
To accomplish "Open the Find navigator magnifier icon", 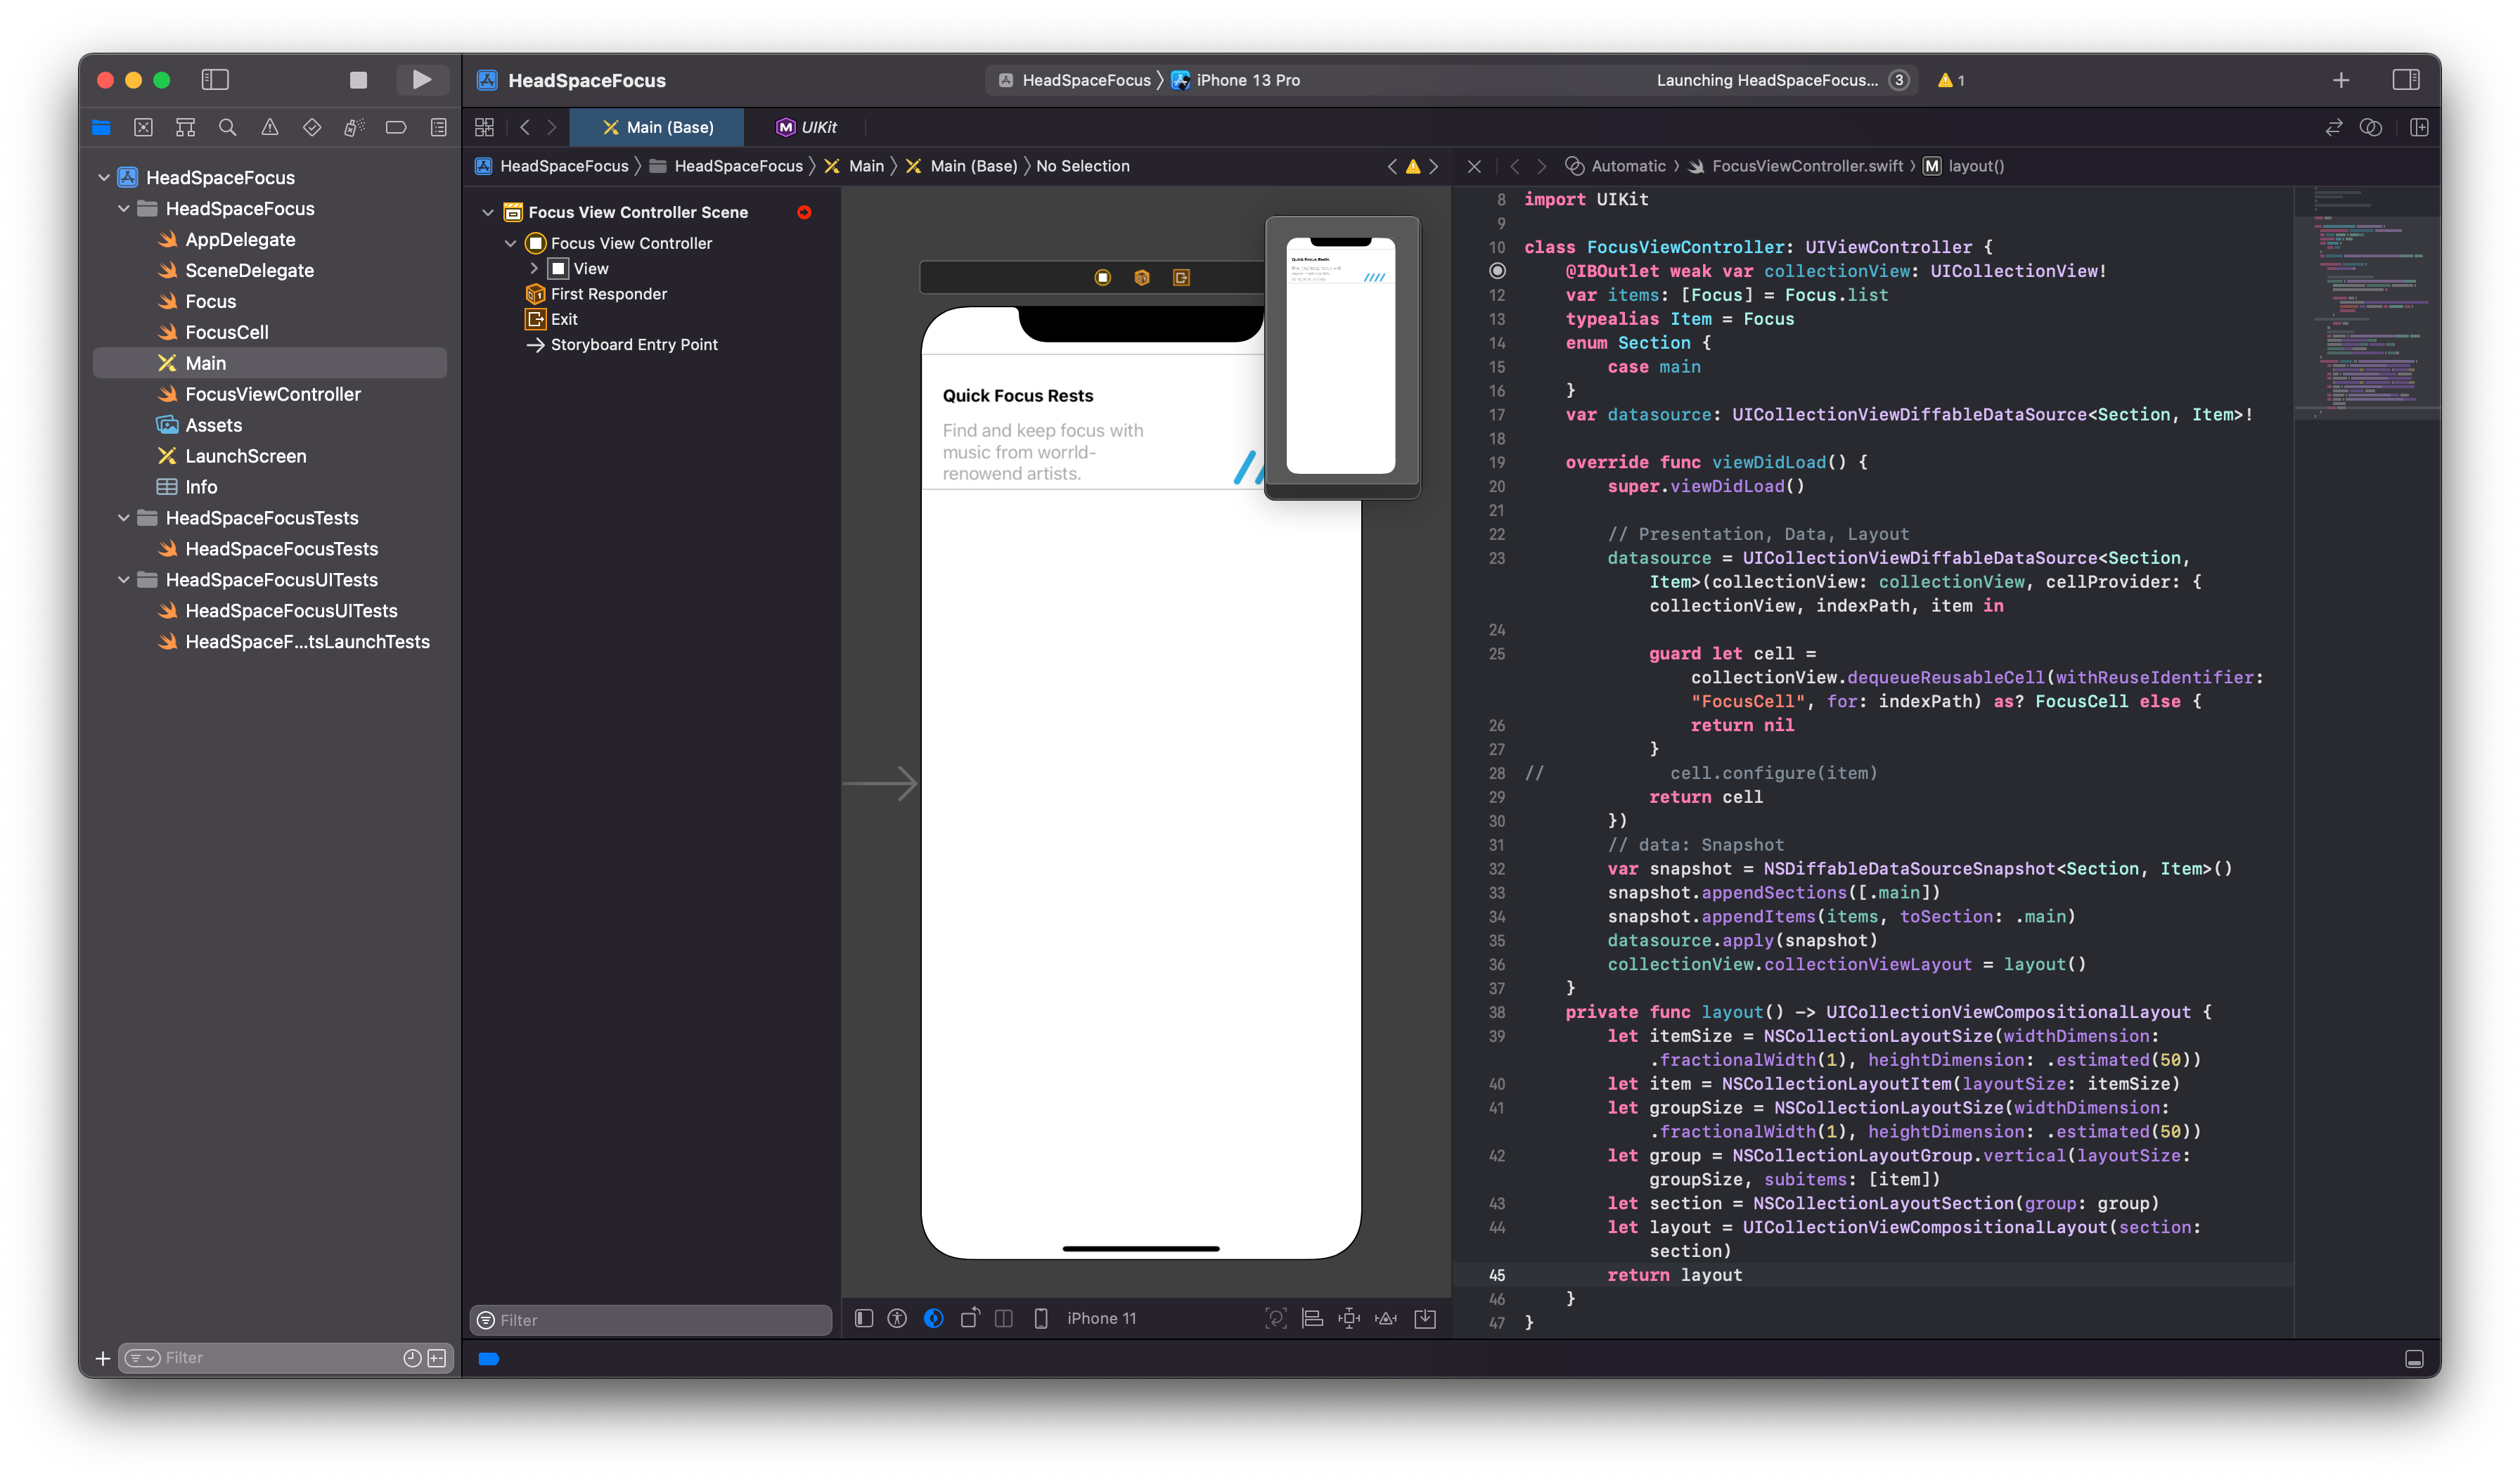I will click(x=227, y=127).
